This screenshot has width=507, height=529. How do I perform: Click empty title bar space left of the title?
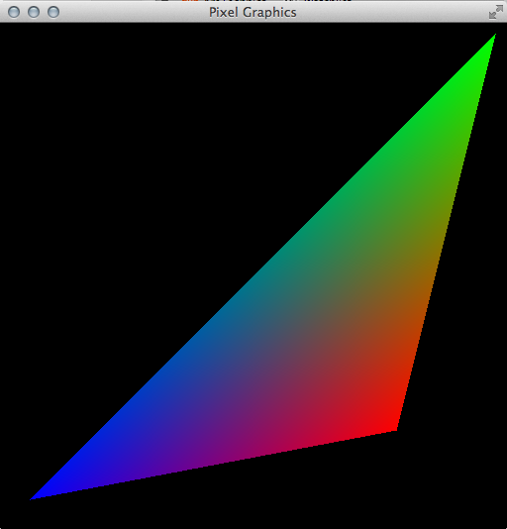pos(135,12)
